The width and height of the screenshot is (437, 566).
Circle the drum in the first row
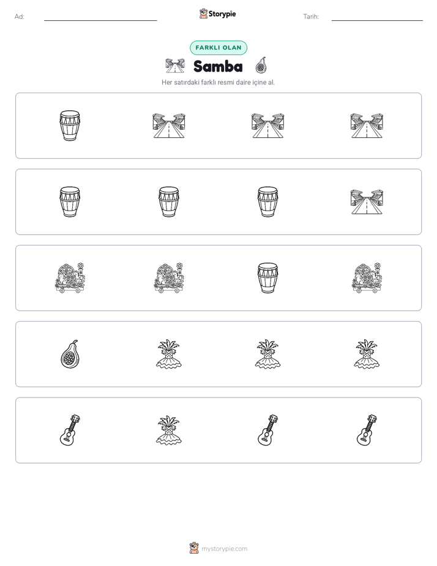click(x=70, y=126)
